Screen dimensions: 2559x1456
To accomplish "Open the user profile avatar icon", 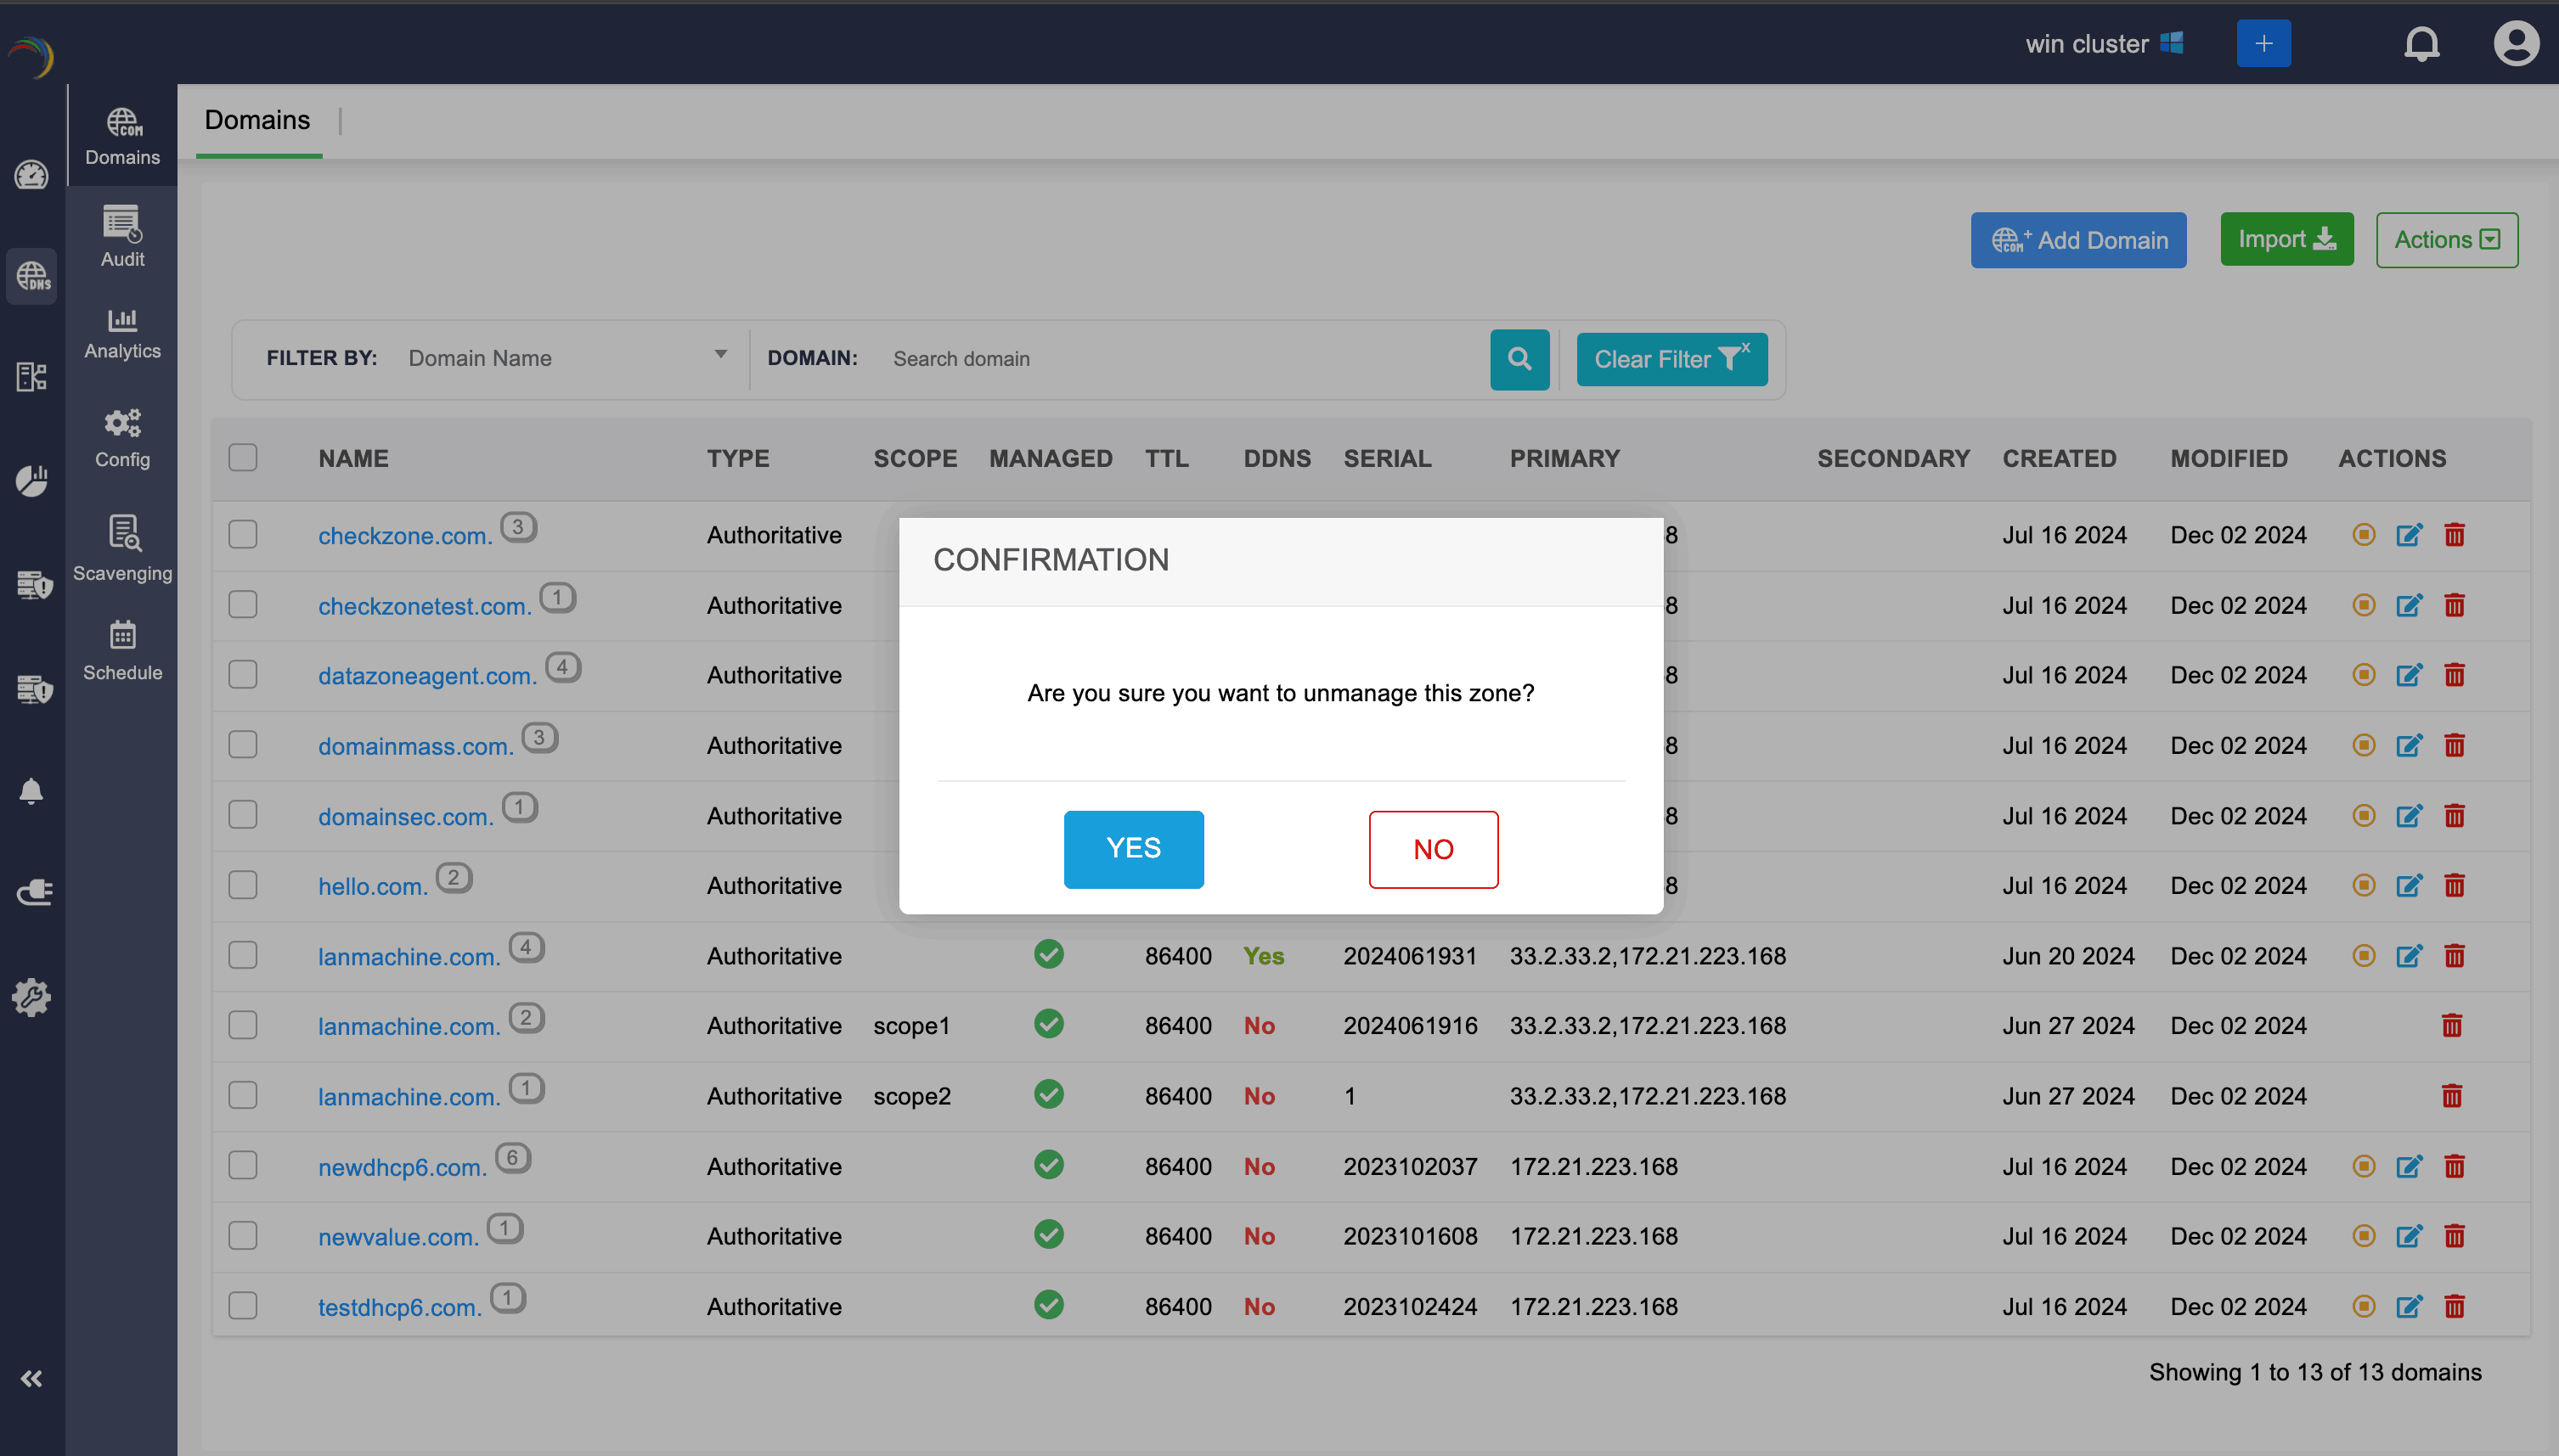I will point(2515,44).
